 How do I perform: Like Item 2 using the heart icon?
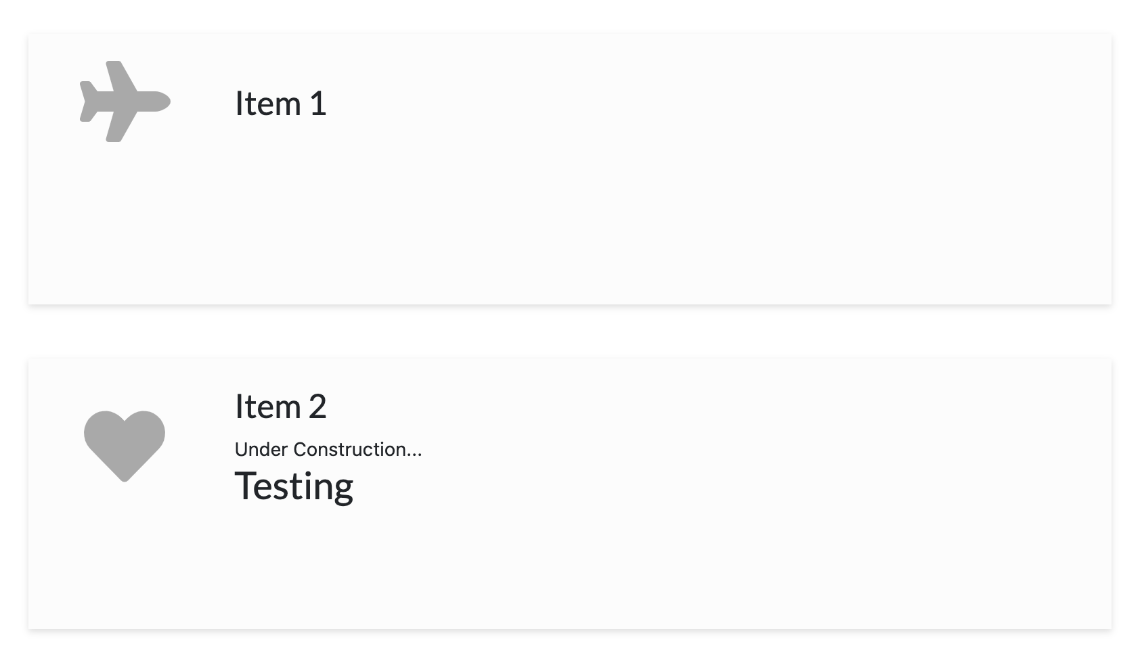pos(125,446)
